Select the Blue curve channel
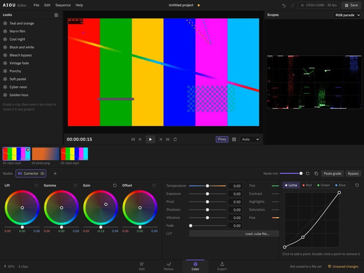 340,185
